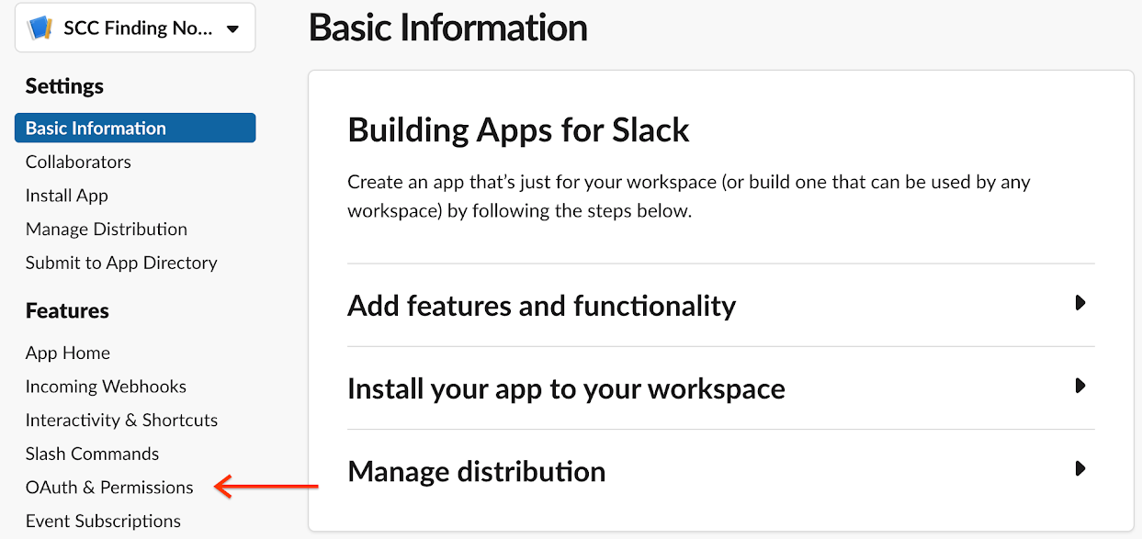Go to Submit to App Directory

point(120,263)
